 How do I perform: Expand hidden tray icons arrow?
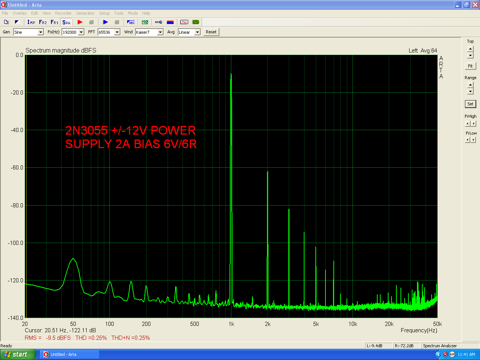click(x=438, y=354)
